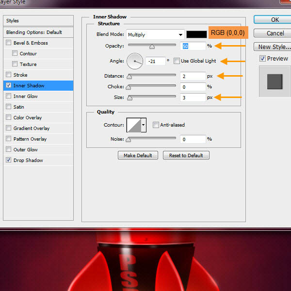The width and height of the screenshot is (291, 291).
Task: Click the Distance value input field
Action: click(x=194, y=76)
